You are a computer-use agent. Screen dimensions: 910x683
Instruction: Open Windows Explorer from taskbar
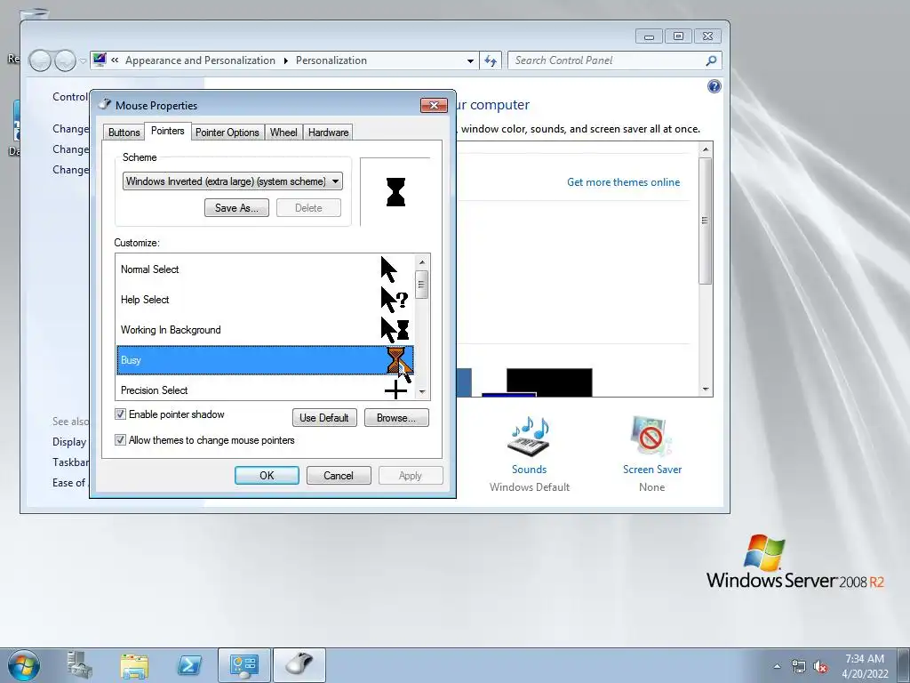click(x=135, y=665)
